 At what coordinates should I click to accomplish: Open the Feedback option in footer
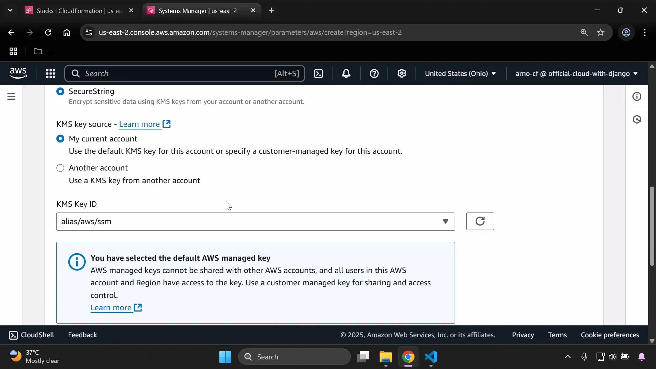pos(82,335)
